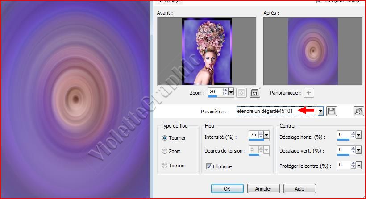Click the 1:1 zoom to 100% icon
Screen dimensions: 366x199
point(254,93)
